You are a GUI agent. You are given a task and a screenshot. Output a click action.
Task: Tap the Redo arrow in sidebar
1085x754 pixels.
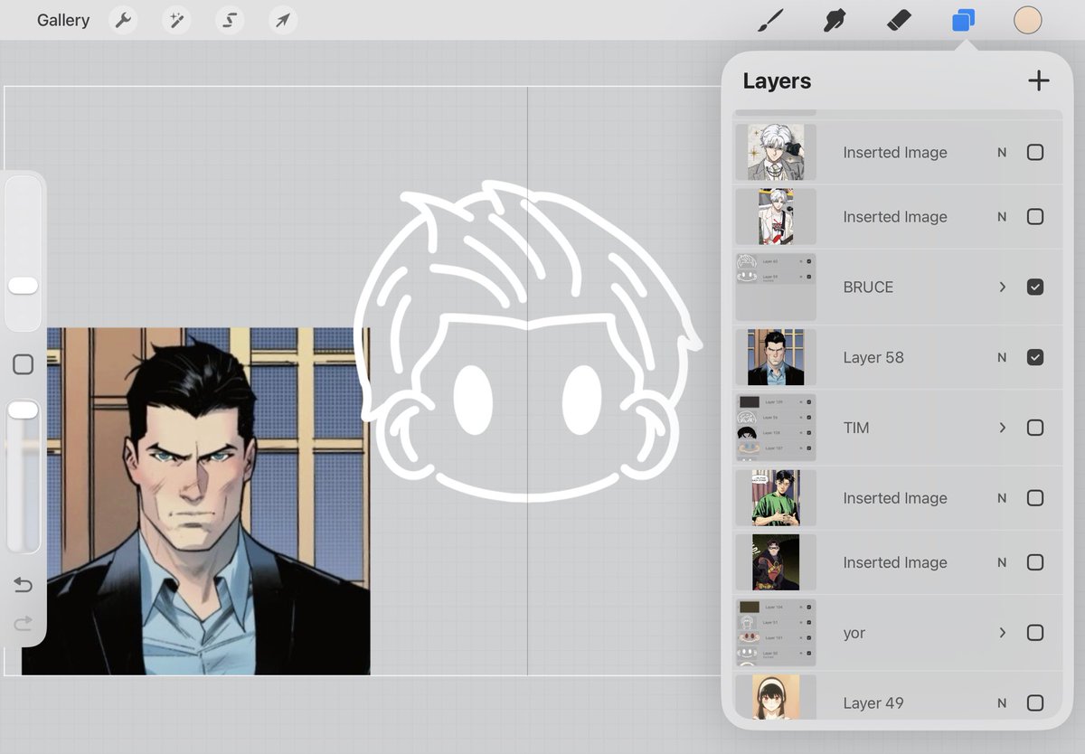pyautogui.click(x=24, y=623)
